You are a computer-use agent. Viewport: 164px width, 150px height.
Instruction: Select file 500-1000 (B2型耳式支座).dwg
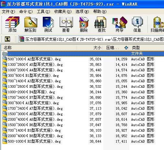[34, 141]
